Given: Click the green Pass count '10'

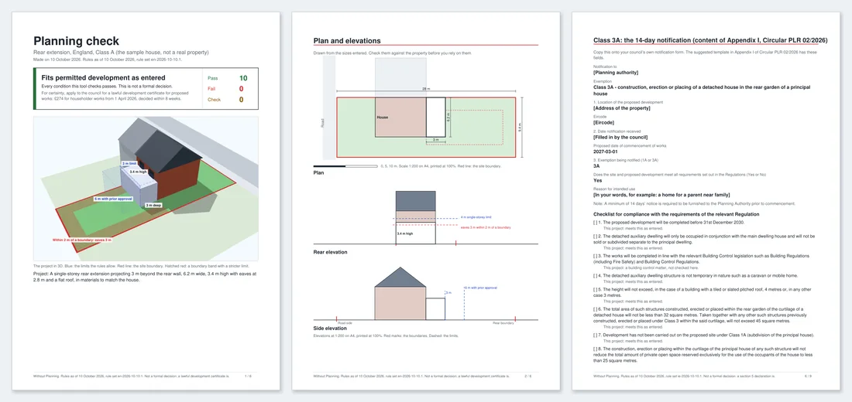Looking at the screenshot, I should pyautogui.click(x=243, y=79).
